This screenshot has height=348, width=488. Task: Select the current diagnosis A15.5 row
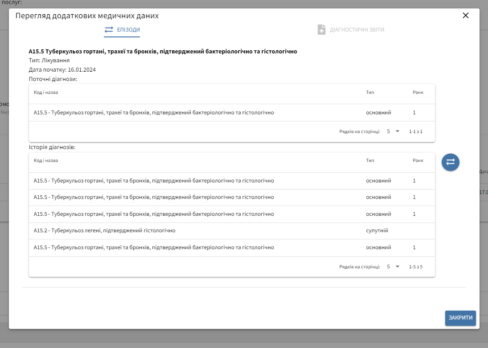[154, 113]
